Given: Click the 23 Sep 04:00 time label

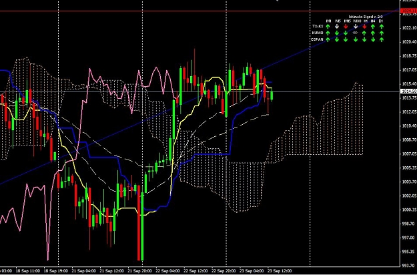Looking at the screenshot, I should (x=252, y=271).
